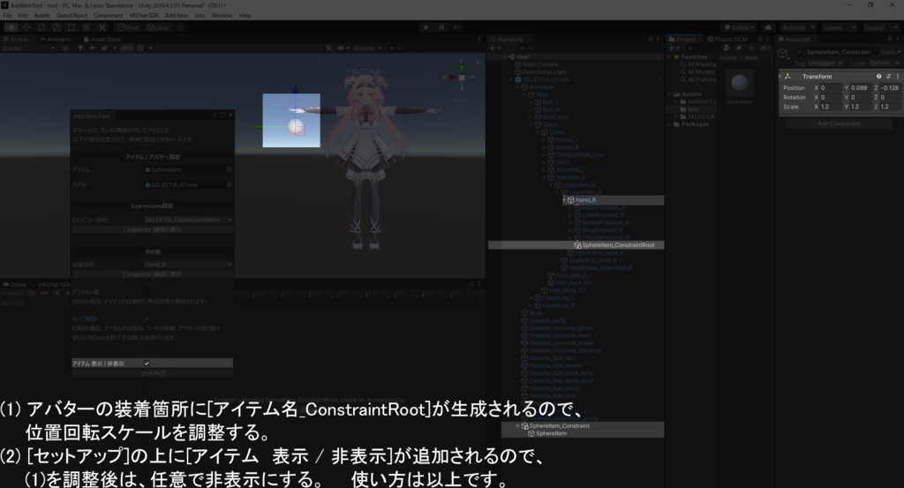The height and width of the screenshot is (488, 904).
Task: Click the Pause button
Action: 441,27
